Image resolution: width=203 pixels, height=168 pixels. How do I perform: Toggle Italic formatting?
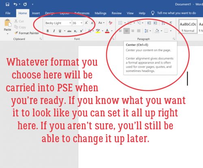pos(54,31)
